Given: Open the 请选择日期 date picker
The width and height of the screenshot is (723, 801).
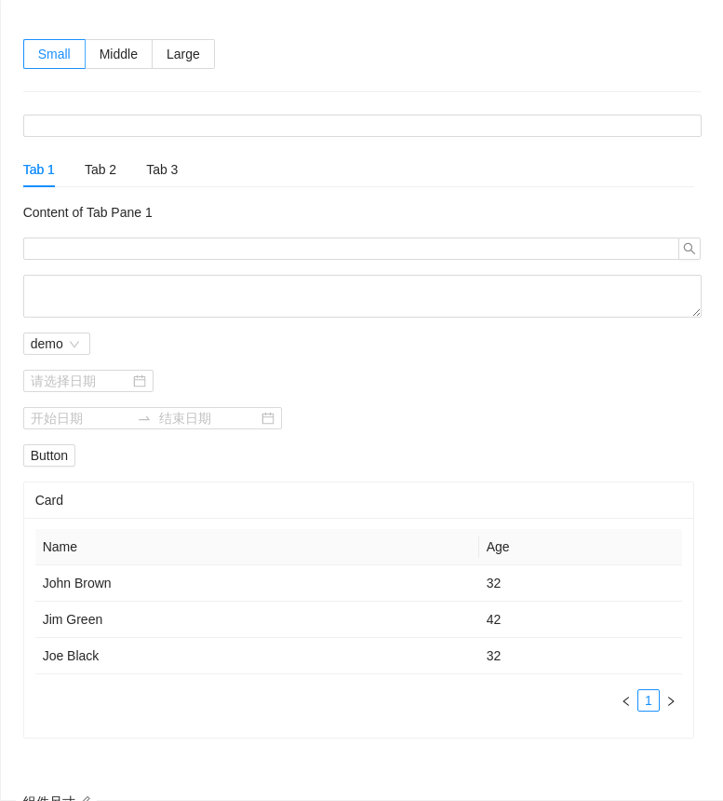Looking at the screenshot, I should click(74, 381).
